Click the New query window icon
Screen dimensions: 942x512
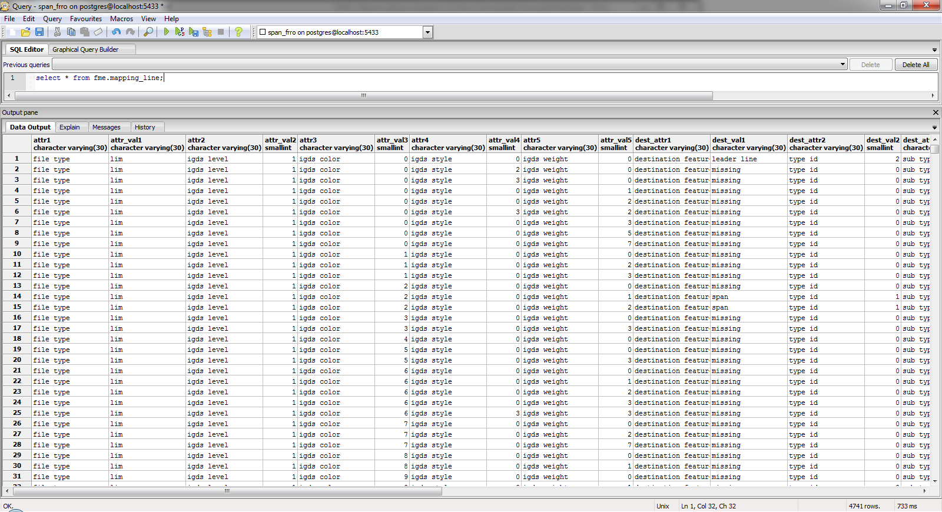(x=12, y=32)
